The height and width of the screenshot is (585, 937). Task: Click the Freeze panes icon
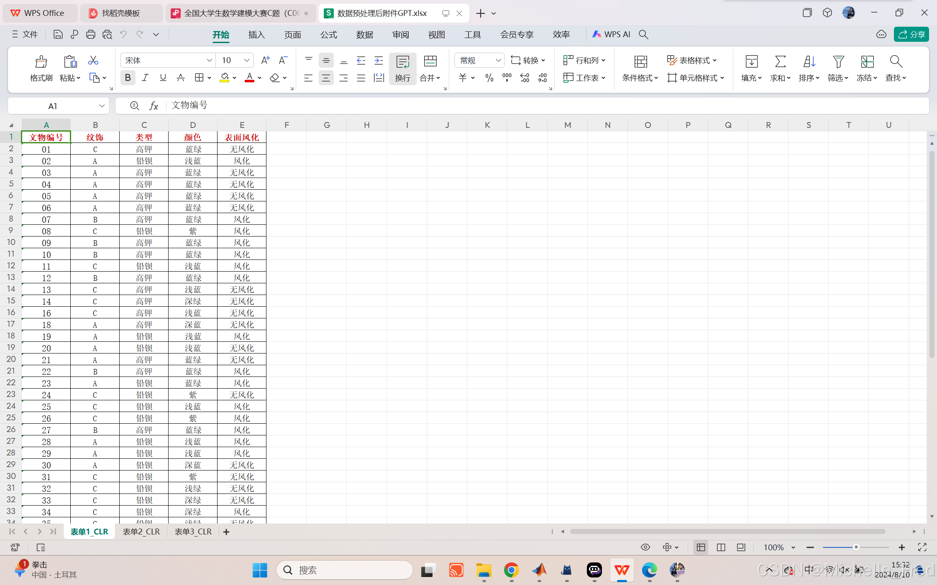(867, 62)
